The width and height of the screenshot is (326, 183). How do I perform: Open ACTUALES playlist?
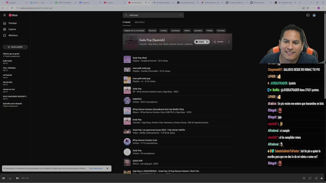pos(15,76)
